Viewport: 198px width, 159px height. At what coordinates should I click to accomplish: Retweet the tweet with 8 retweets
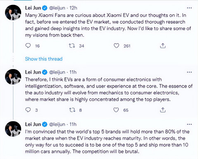pos(72,110)
